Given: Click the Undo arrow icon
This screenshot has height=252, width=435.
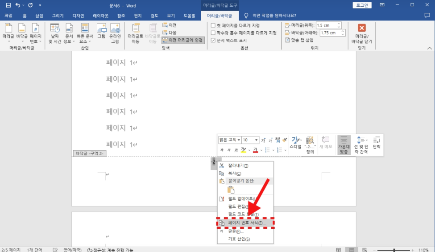Looking at the screenshot, I should tap(18, 5).
